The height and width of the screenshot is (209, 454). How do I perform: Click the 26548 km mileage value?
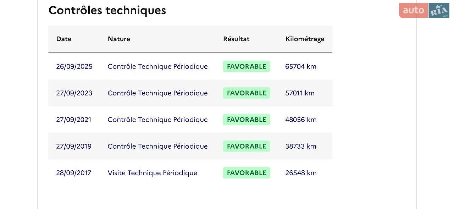coord(301,173)
